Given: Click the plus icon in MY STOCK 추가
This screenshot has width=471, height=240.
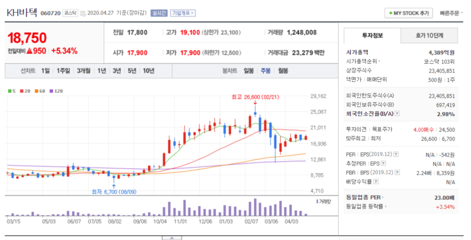Looking at the screenshot, I should (x=391, y=13).
